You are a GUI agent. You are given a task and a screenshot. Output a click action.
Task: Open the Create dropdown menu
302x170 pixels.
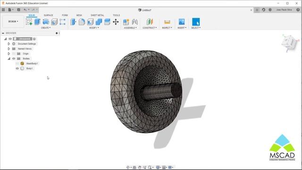coord(46,28)
